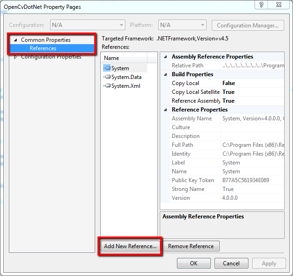Click Add New Reference button
The height and width of the screenshot is (276, 293).
(130, 246)
